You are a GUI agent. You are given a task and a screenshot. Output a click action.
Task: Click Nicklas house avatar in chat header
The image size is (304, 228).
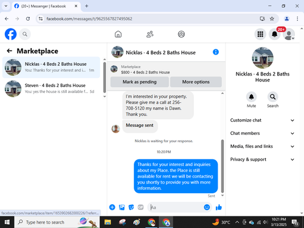pyautogui.click(x=117, y=52)
